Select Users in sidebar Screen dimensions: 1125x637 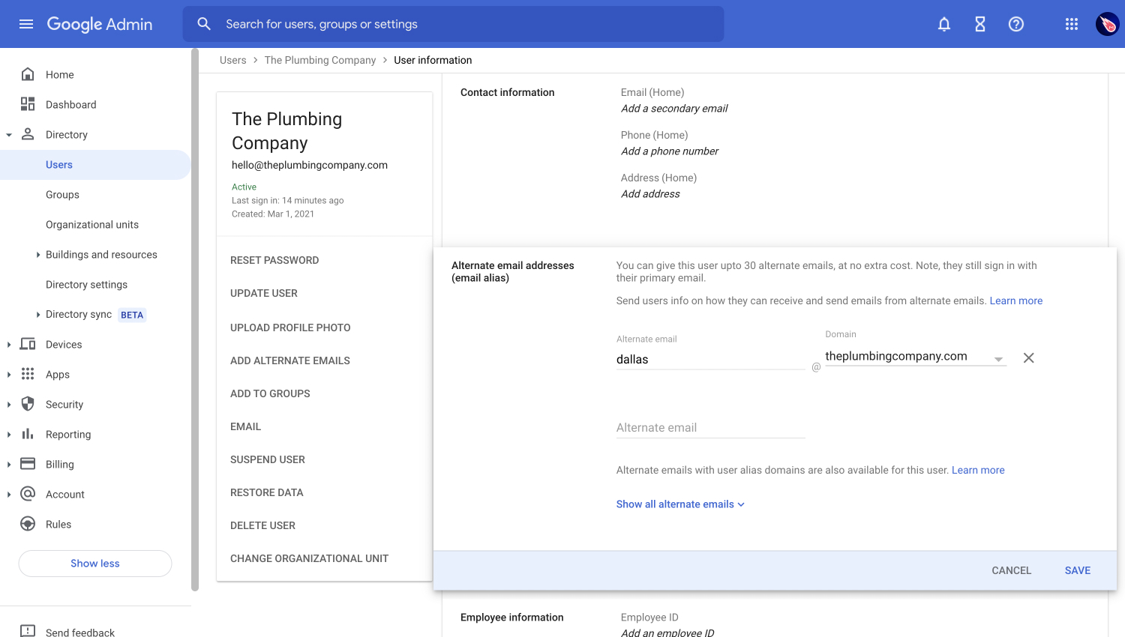(x=95, y=165)
